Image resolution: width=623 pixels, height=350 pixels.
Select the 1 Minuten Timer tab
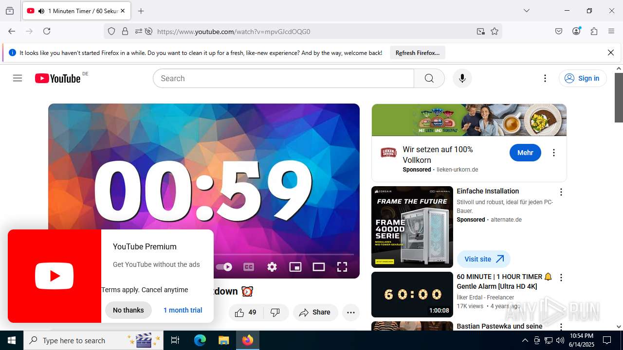tap(76, 11)
